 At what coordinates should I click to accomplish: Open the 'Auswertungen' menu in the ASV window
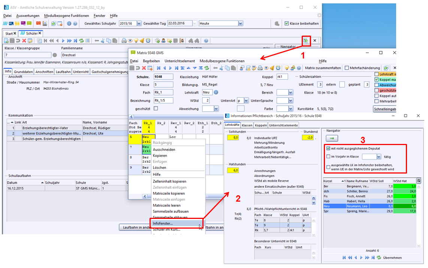28,16
